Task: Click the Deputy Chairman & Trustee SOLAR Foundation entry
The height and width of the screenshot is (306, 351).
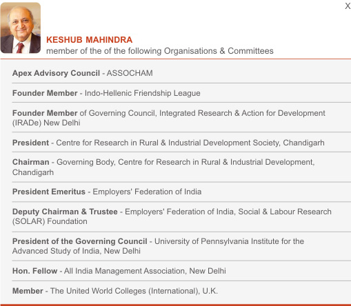Action: [x=181, y=216]
